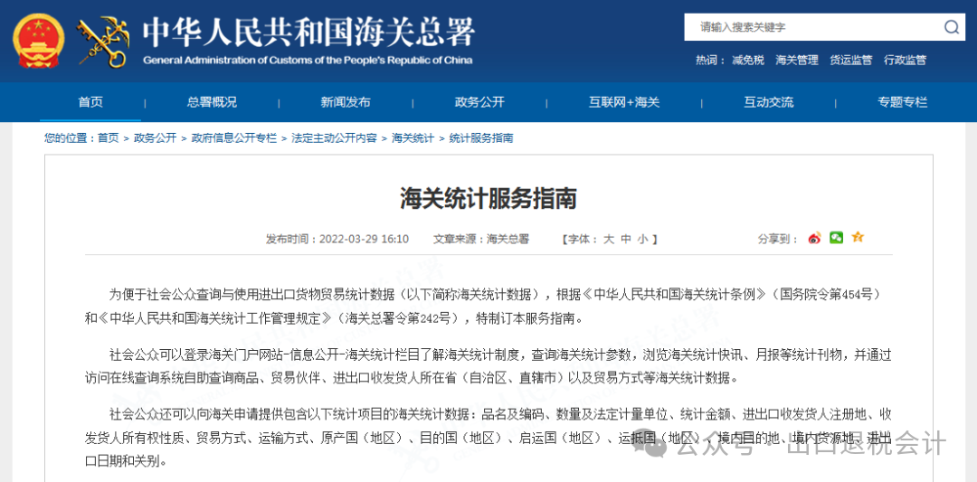
Task: Go to the 首页 tab
Action: click(90, 102)
